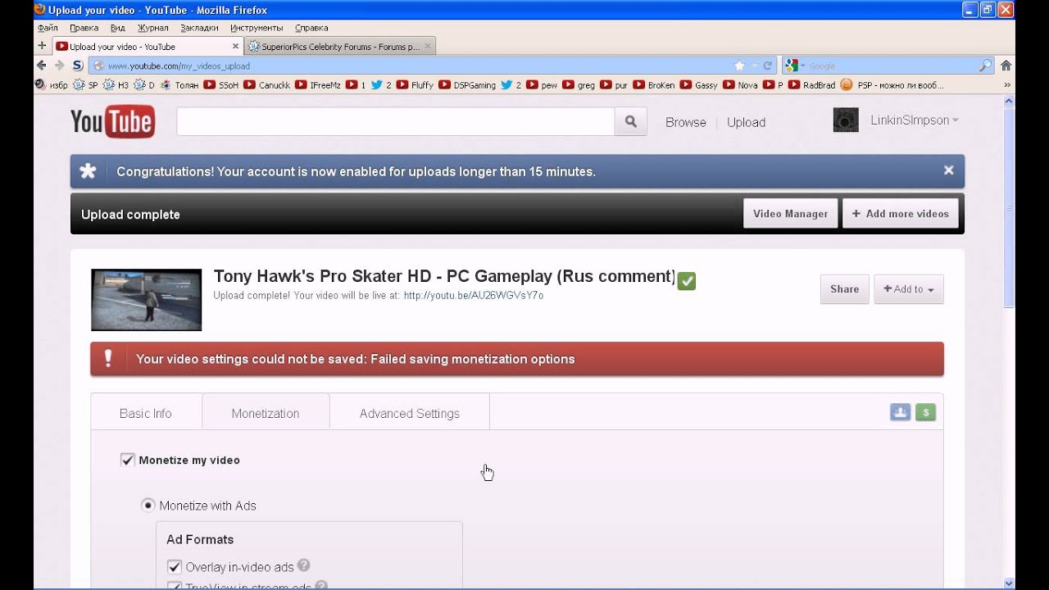Open the DSPGaming bookmark

coord(467,84)
